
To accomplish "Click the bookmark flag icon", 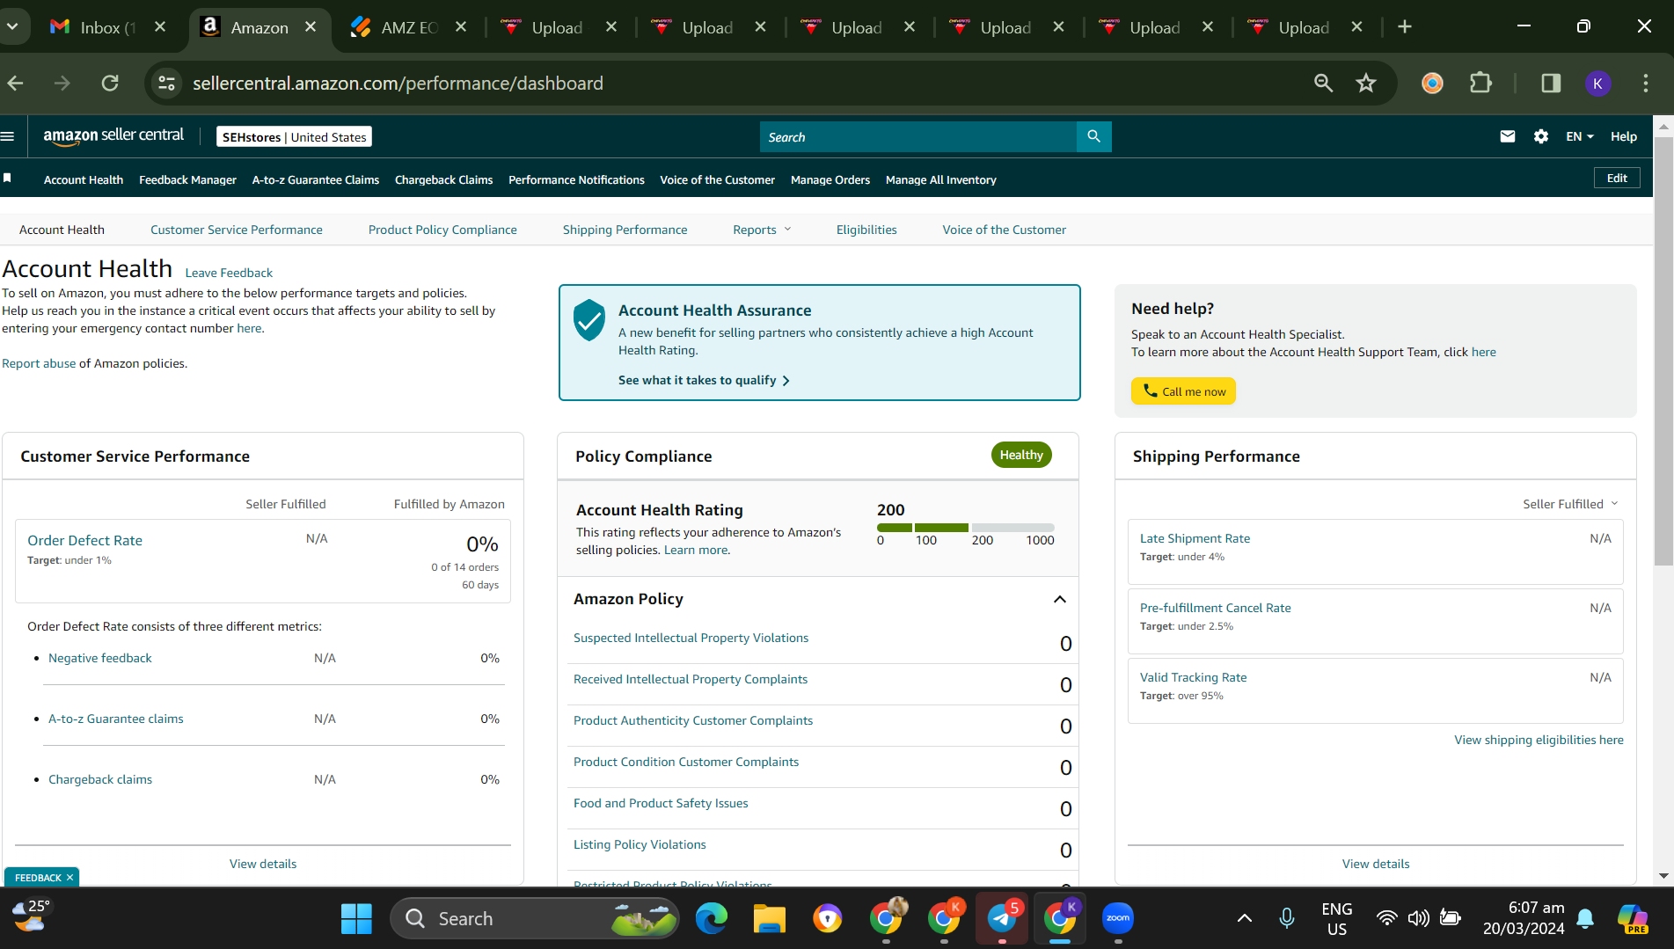I will coord(7,179).
